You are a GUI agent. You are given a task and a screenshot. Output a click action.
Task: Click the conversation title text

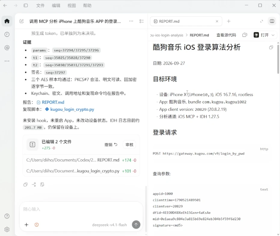coord(75,21)
